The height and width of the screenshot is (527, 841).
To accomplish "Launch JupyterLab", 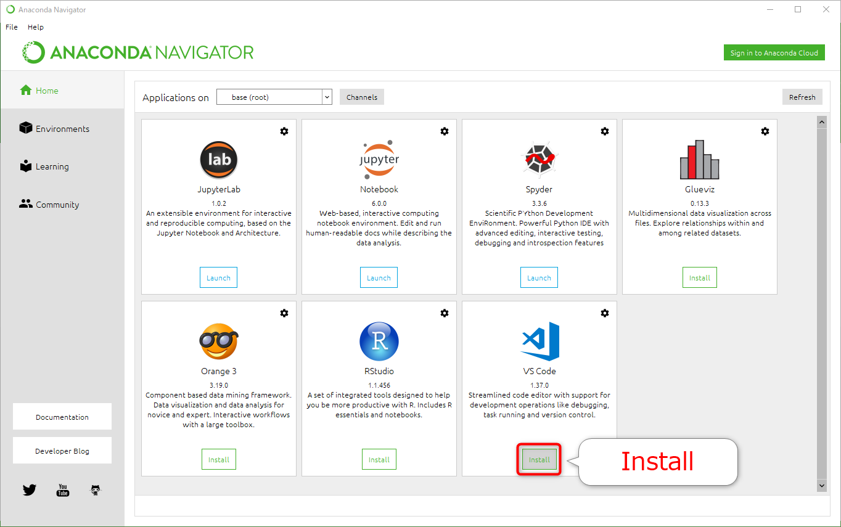I will point(218,277).
